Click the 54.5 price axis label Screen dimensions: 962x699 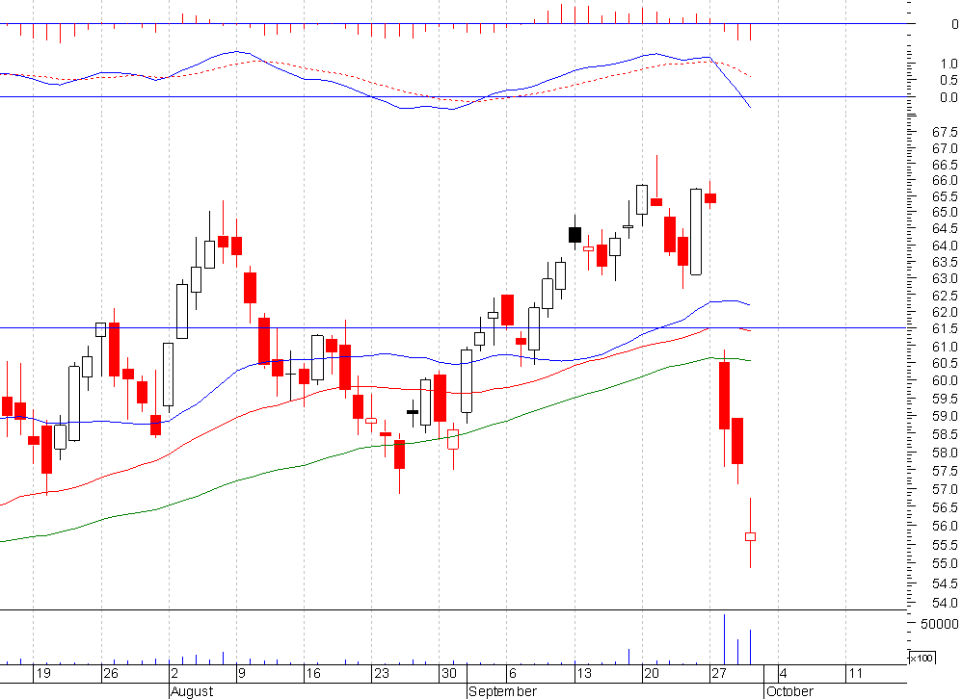tap(945, 583)
